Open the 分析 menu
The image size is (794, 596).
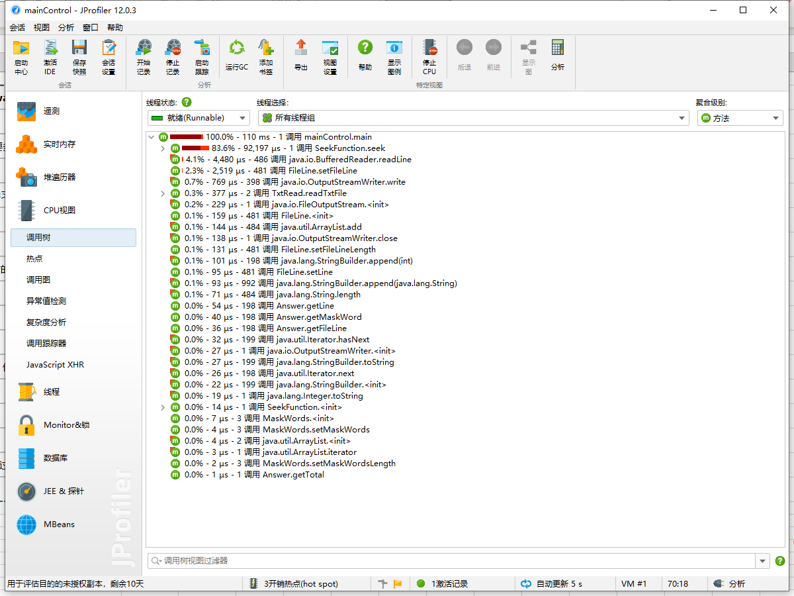[x=66, y=28]
